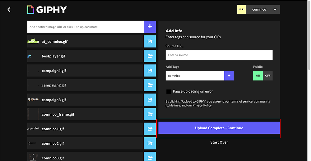Click the comnico3.gif file name

pos(53,158)
